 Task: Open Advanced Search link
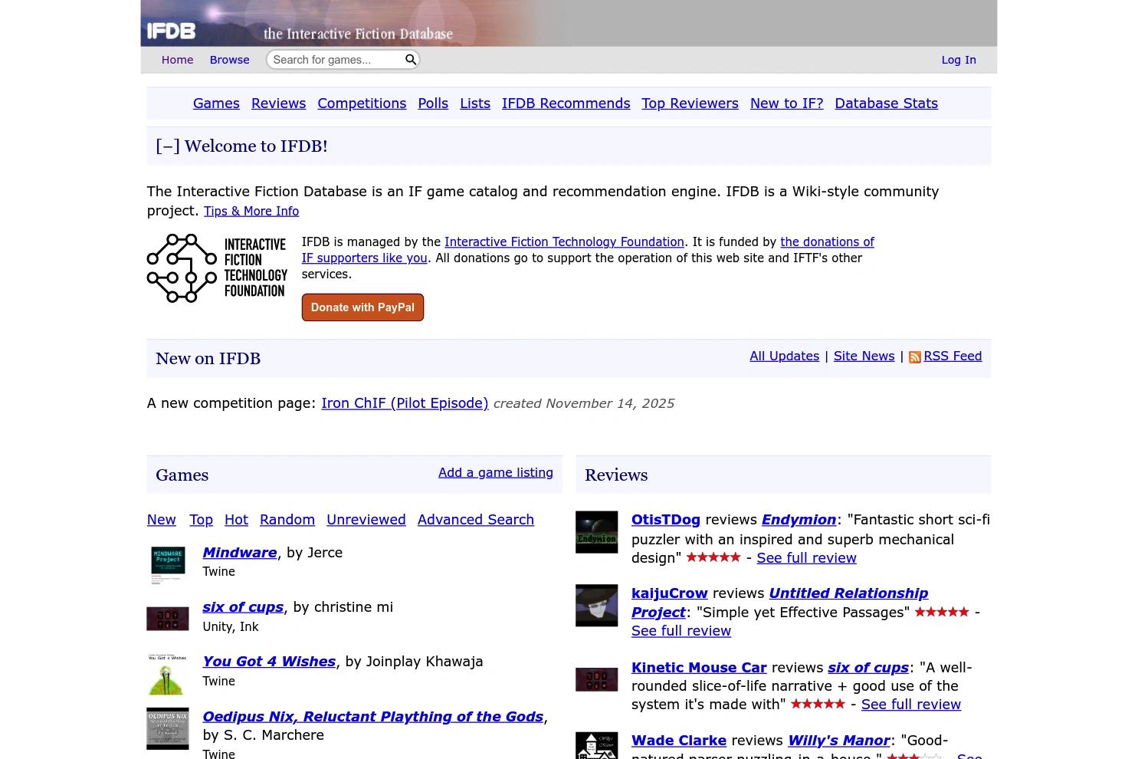(476, 520)
